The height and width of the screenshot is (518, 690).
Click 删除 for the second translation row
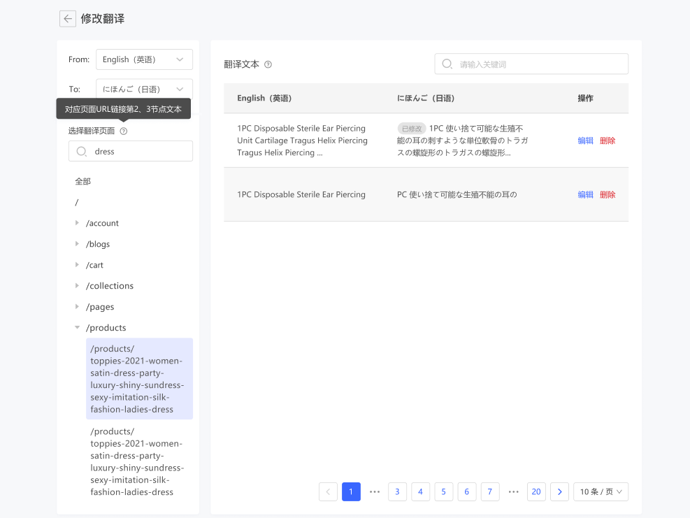608,194
